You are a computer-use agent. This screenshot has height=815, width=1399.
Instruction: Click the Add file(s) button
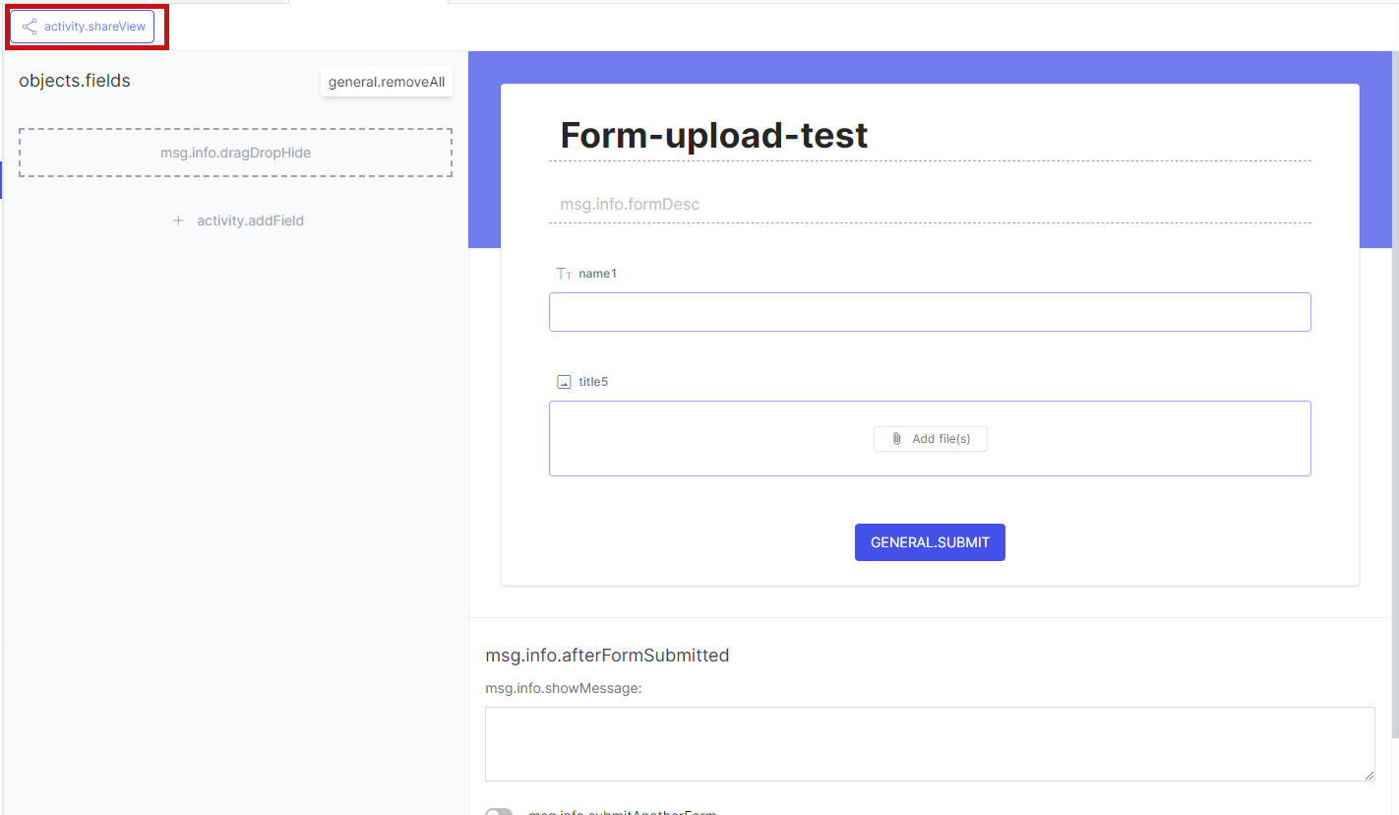coord(930,438)
